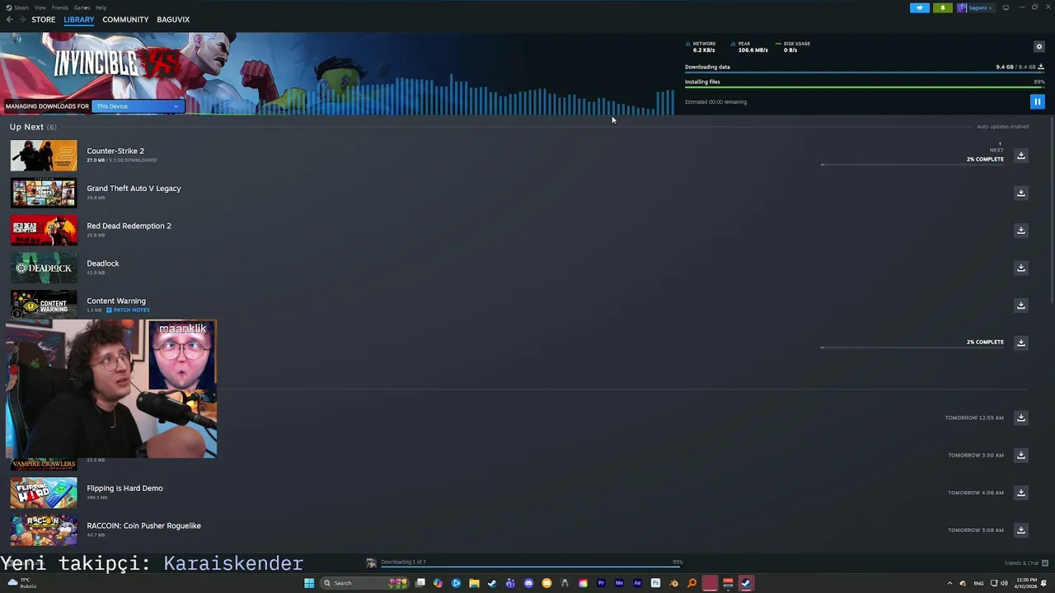Show hidden system tray icons
The height and width of the screenshot is (593, 1055).
click(x=949, y=583)
